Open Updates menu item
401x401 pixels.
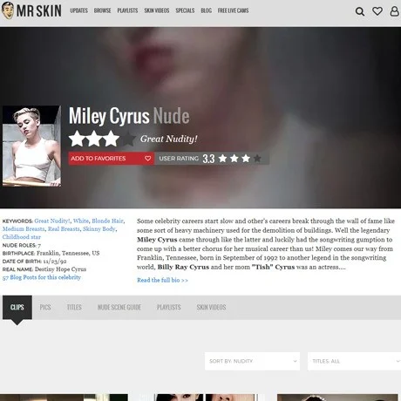(x=78, y=10)
